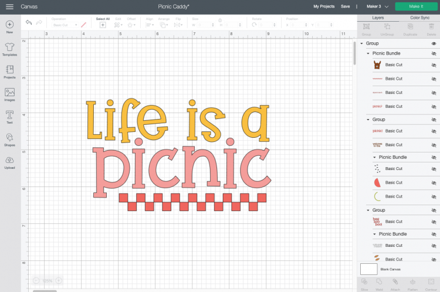
Task: Collapse the top-level Group in Layers
Action: click(362, 43)
